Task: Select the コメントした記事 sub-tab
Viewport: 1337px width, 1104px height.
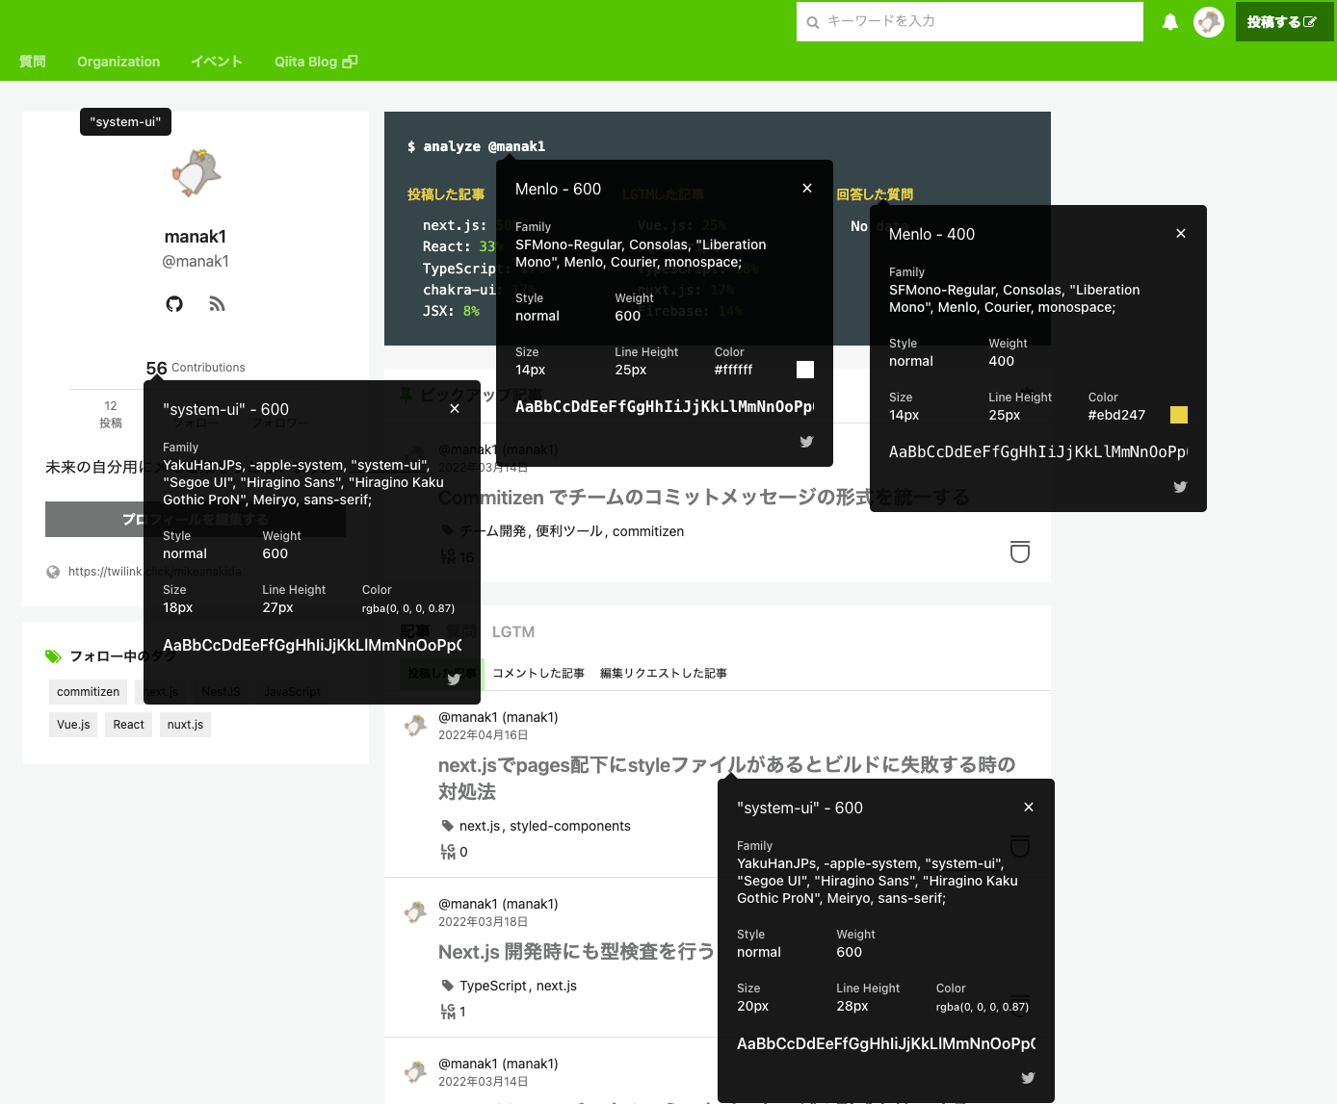Action: click(x=538, y=674)
